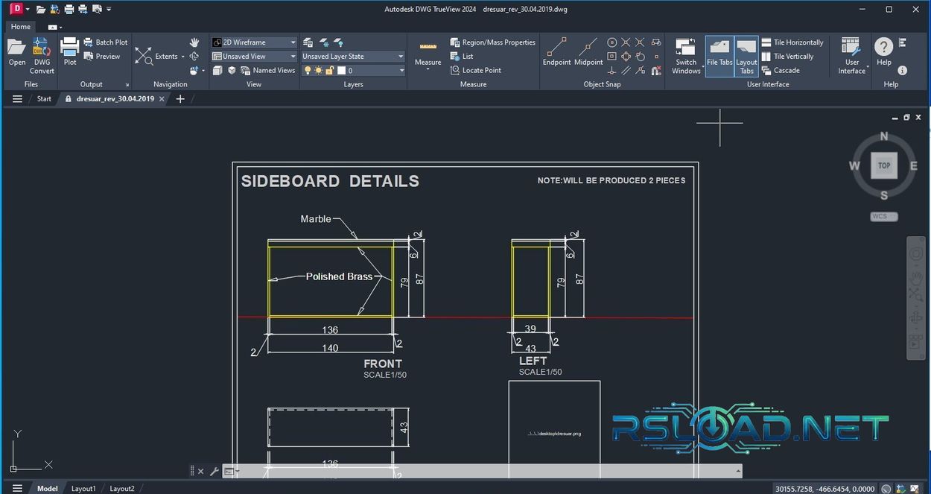This screenshot has height=494, width=931.
Task: Open the Start tab
Action: click(44, 98)
